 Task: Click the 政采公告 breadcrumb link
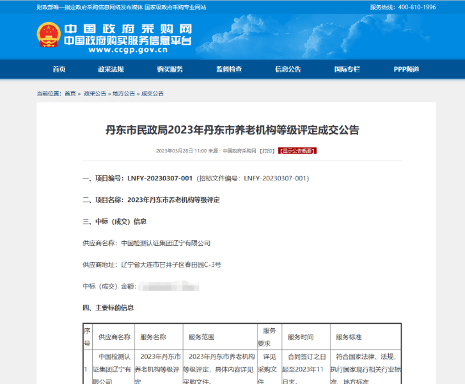click(95, 93)
